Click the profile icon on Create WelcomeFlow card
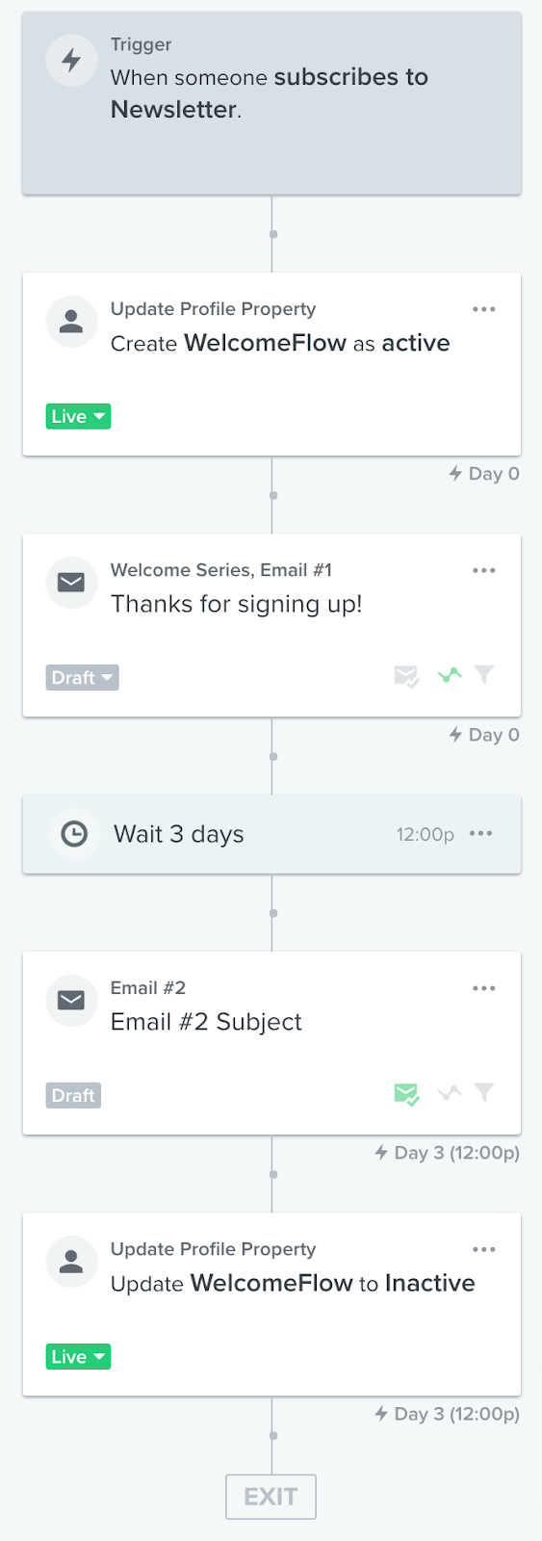This screenshot has height=1541, width=542. coord(71,322)
